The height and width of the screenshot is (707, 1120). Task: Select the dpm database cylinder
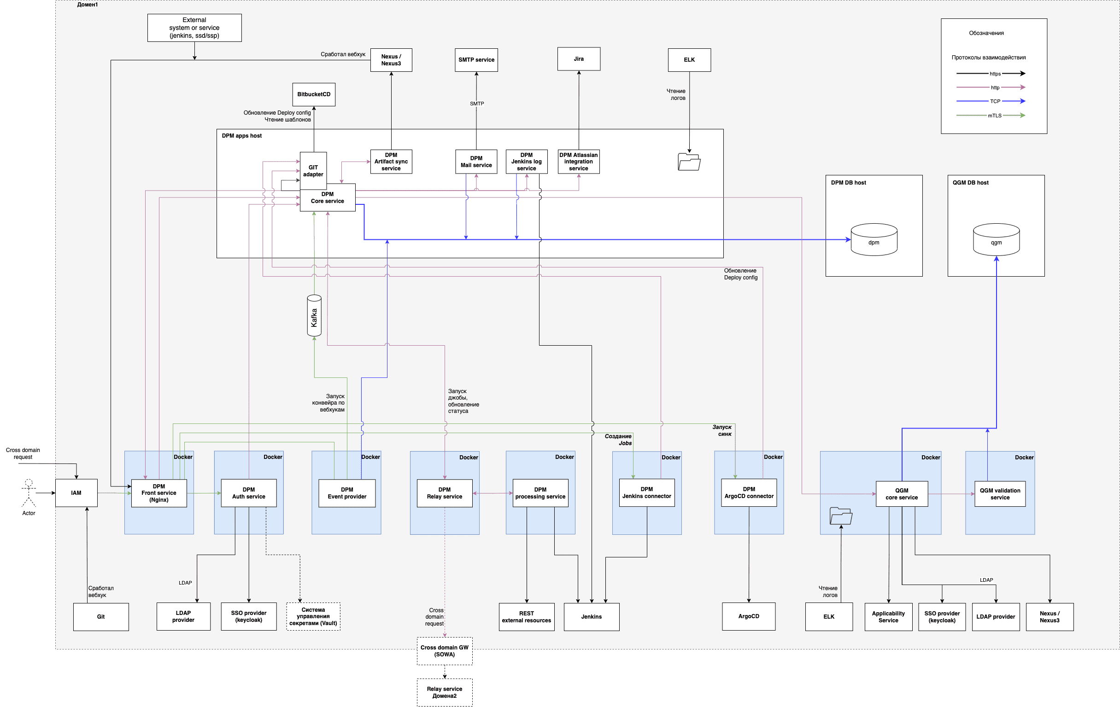[x=874, y=240]
